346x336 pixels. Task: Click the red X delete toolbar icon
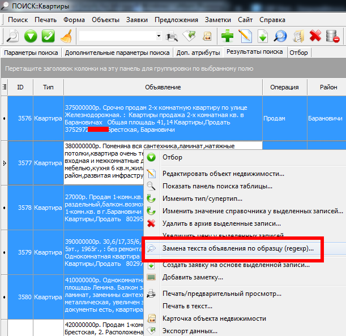(x=316, y=36)
